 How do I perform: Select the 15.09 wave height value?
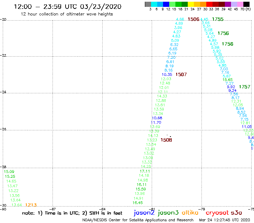tap(9, 172)
